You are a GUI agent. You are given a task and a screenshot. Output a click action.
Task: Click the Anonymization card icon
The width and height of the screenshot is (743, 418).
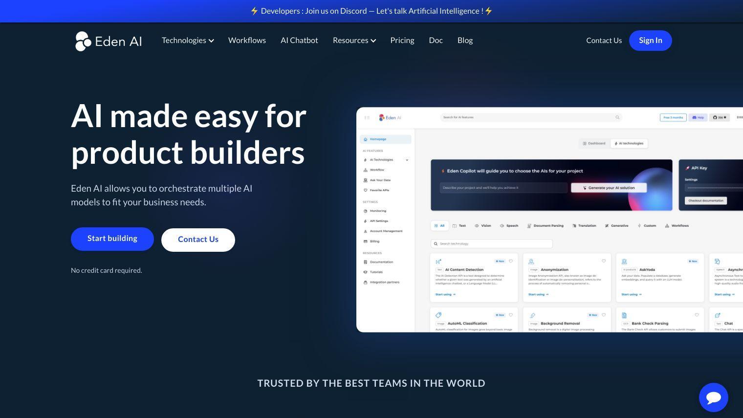pos(531,262)
